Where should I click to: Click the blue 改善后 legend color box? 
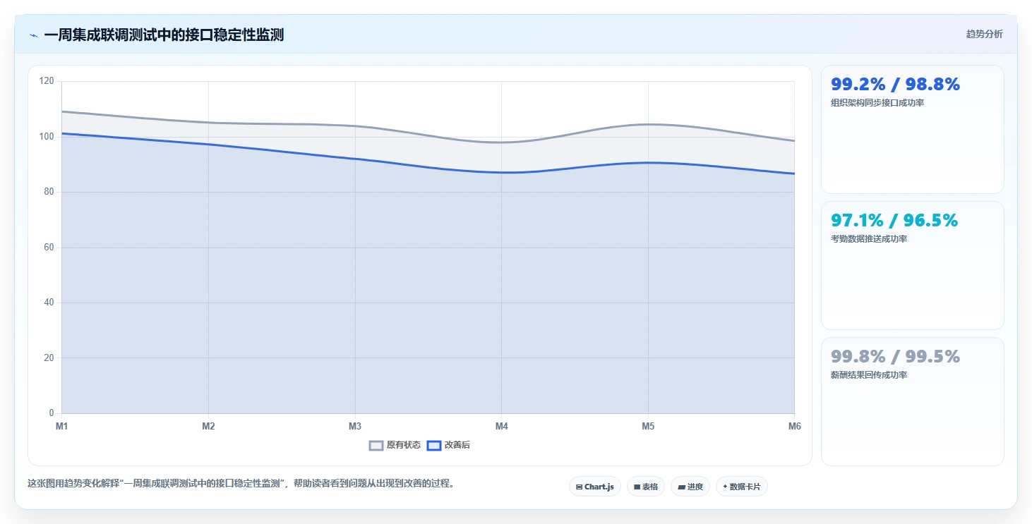[x=434, y=445]
